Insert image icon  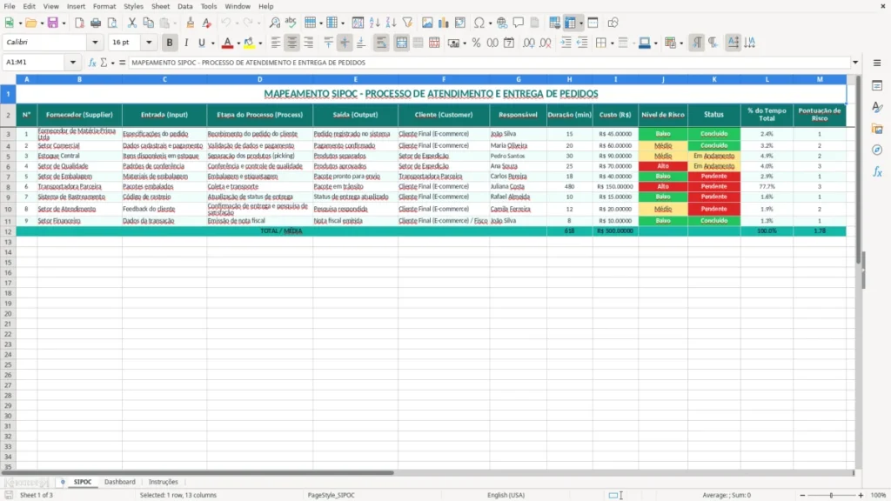click(427, 23)
